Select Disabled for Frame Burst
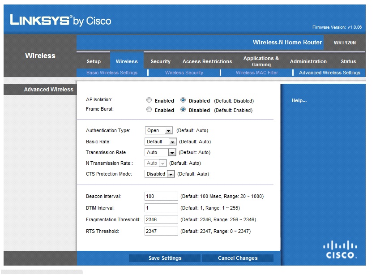 pos(183,110)
